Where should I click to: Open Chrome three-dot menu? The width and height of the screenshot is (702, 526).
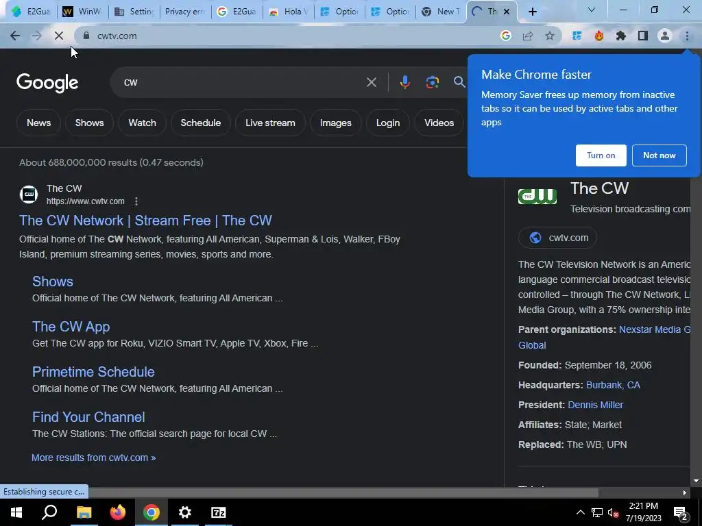pos(687,36)
